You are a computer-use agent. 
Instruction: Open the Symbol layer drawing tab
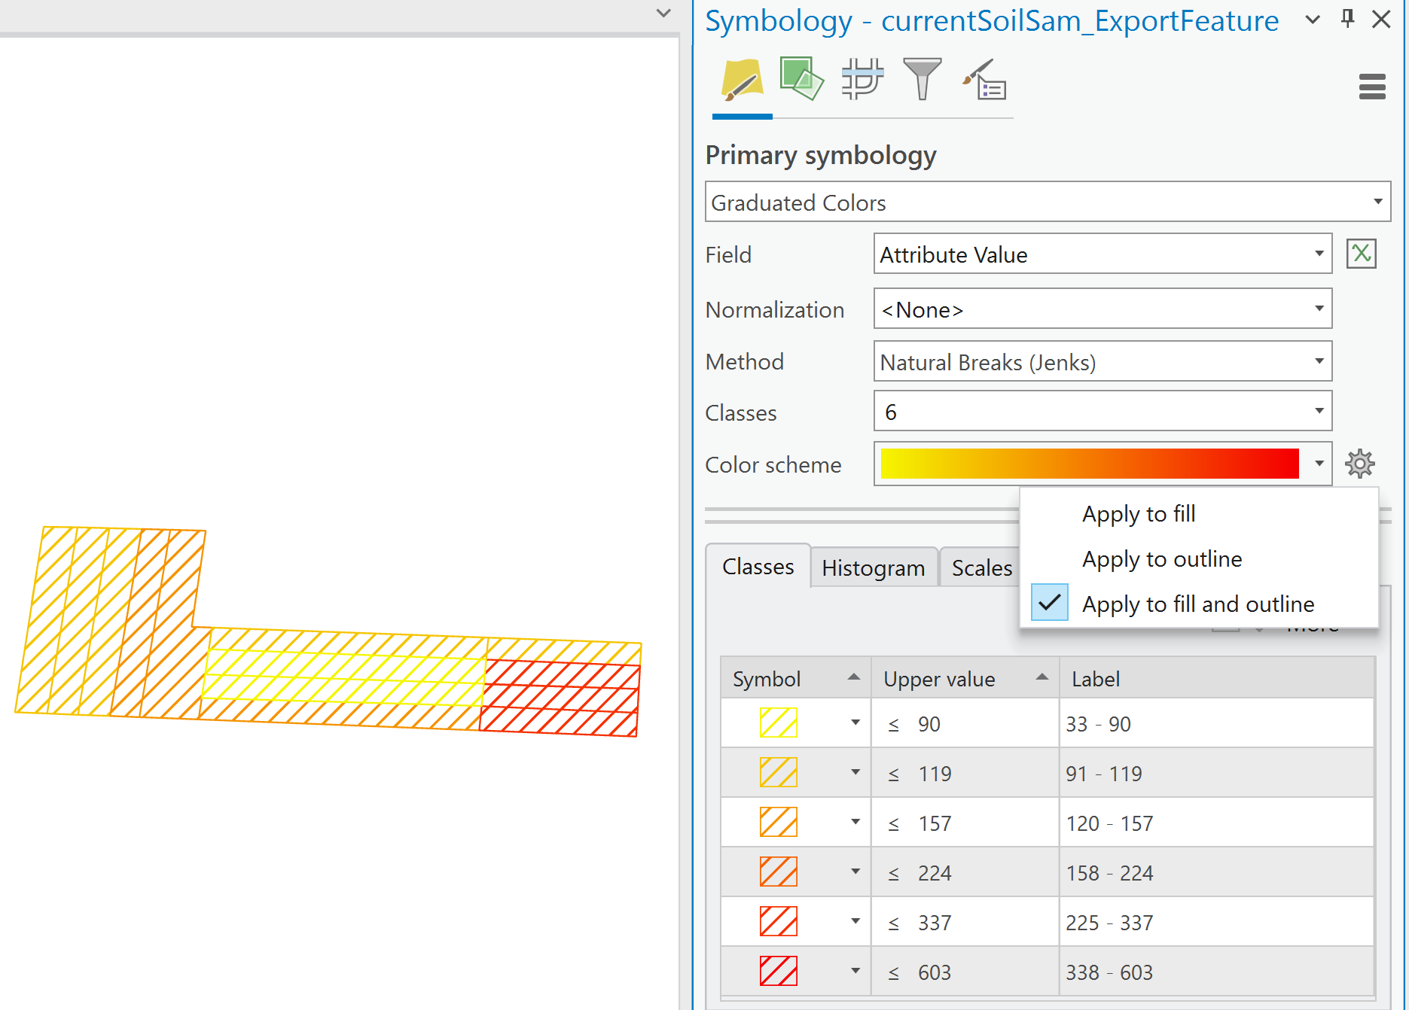click(x=862, y=79)
